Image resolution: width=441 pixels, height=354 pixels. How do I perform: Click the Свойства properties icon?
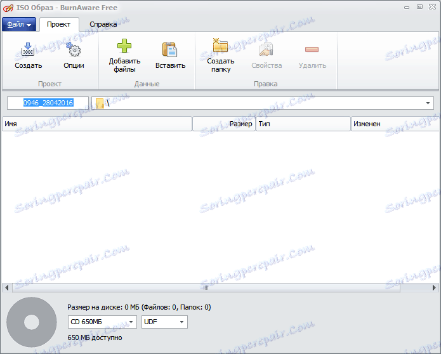[266, 49]
